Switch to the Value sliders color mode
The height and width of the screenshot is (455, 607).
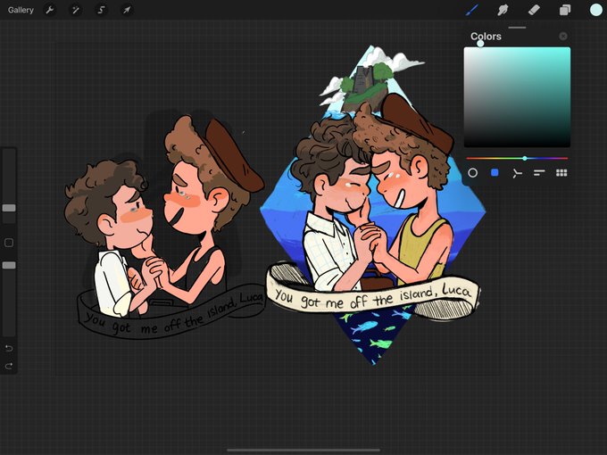tap(539, 172)
